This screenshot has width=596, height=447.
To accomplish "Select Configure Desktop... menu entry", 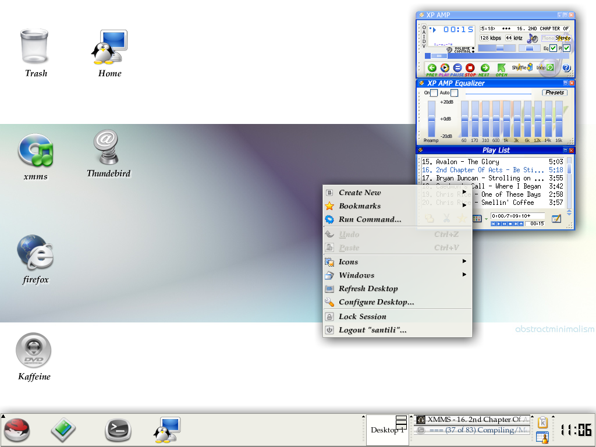I will point(397,302).
